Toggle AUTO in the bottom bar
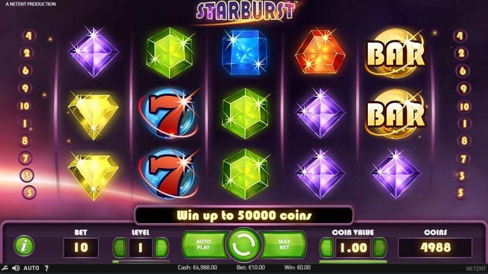 tap(32, 268)
